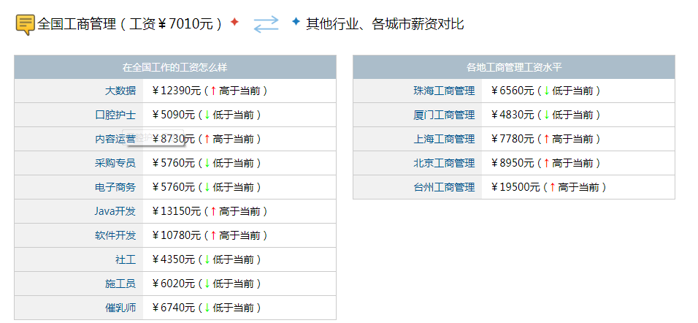698x323 pixels.
Task: Click the 在全国工作的工资怎么样 table header
Action: 174,67
